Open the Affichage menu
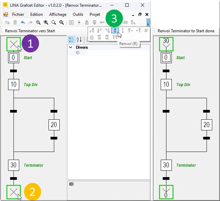Image resolution: width=220 pixels, height=201 pixels. [x=58, y=14]
